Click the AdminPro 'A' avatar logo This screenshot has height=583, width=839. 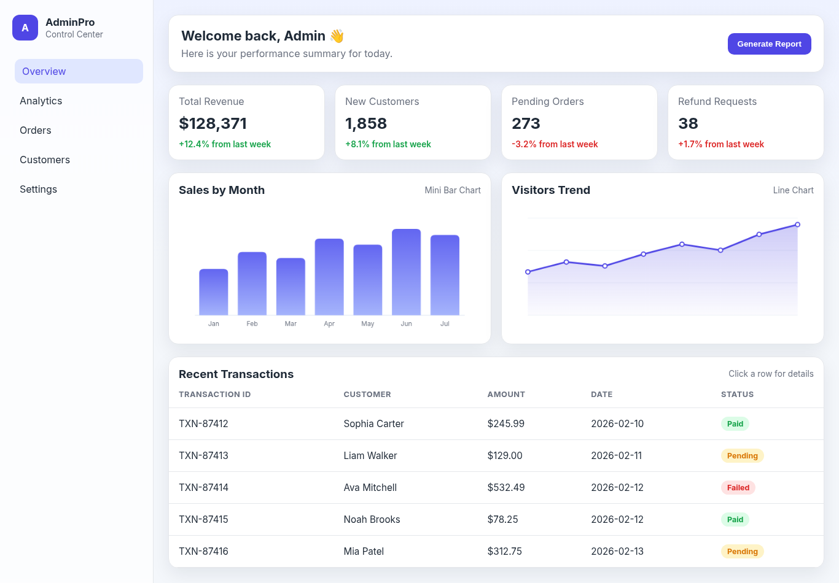click(x=25, y=28)
